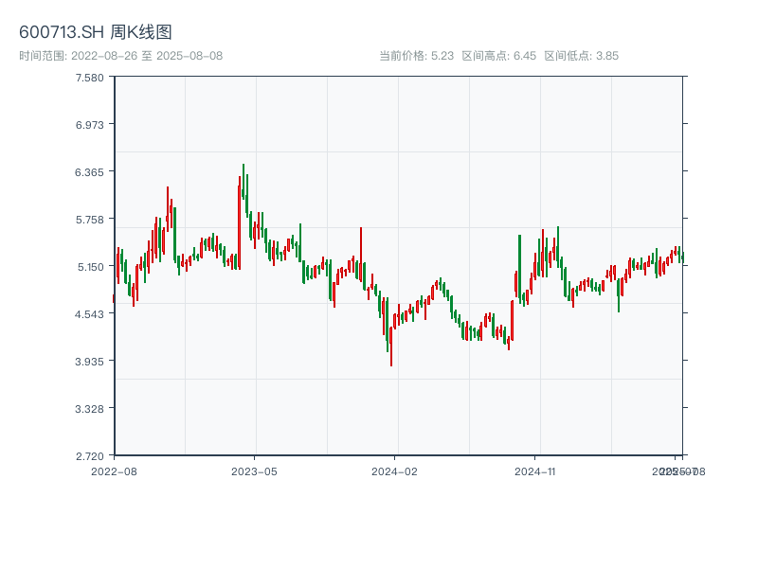Select the 2024-11 x-axis date label
This screenshot has height=568, width=758.
coord(535,470)
